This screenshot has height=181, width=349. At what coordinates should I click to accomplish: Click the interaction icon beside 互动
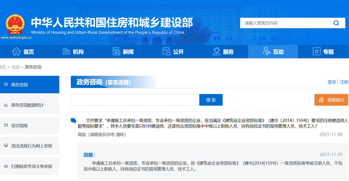click(x=266, y=51)
